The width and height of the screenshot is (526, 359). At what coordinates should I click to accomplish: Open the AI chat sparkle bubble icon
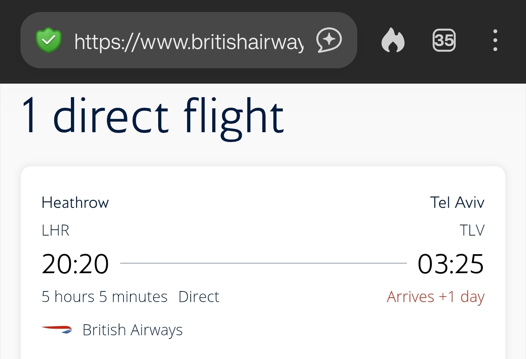(329, 40)
